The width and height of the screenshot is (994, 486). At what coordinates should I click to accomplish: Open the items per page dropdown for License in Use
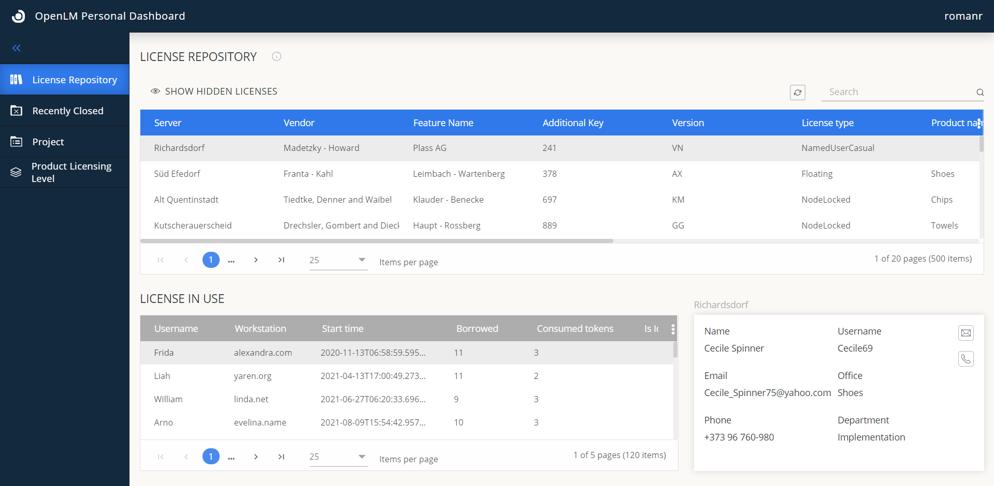[337, 457]
